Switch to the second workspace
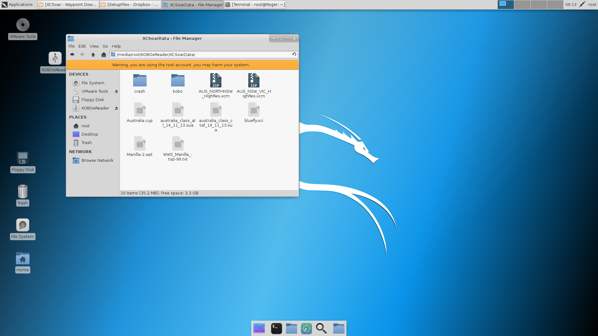 pyautogui.click(x=522, y=4)
